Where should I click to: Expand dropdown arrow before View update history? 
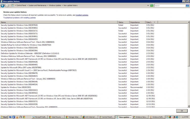point(62,5)
